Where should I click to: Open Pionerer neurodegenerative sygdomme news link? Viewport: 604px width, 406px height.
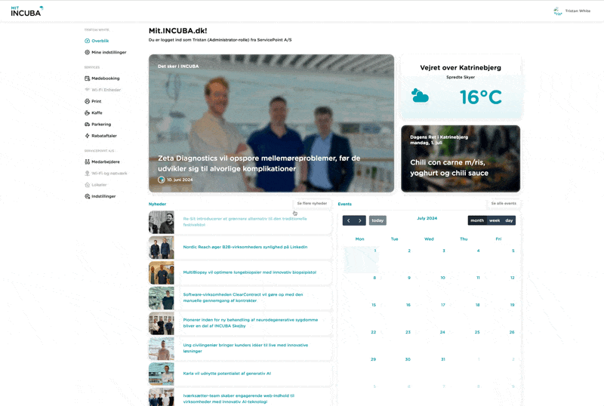coord(251,323)
